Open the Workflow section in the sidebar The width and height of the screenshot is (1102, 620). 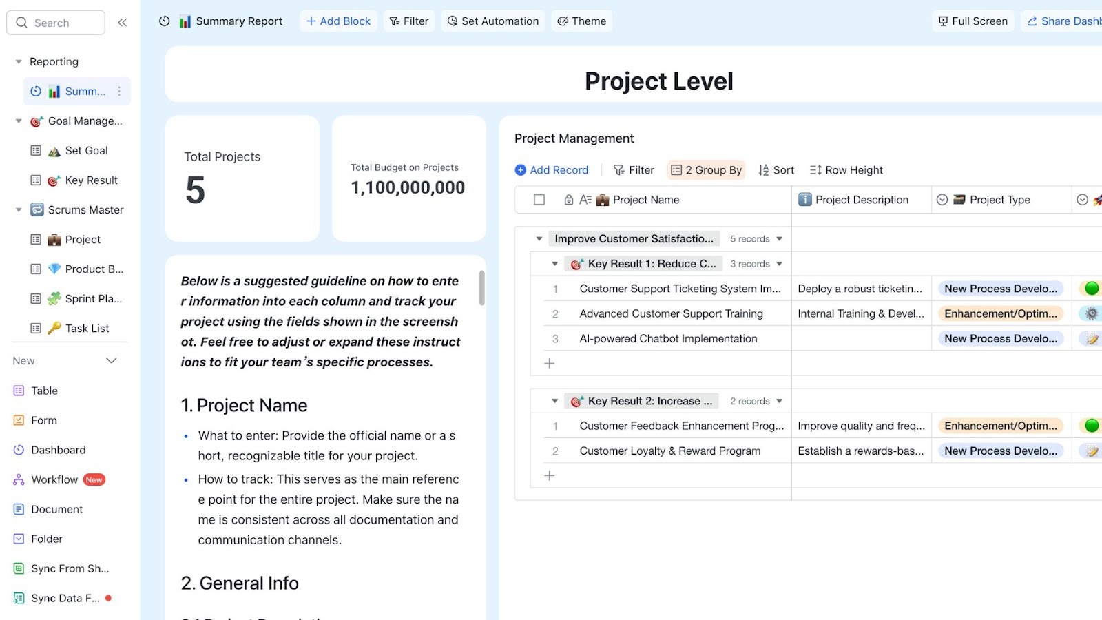[x=54, y=479]
